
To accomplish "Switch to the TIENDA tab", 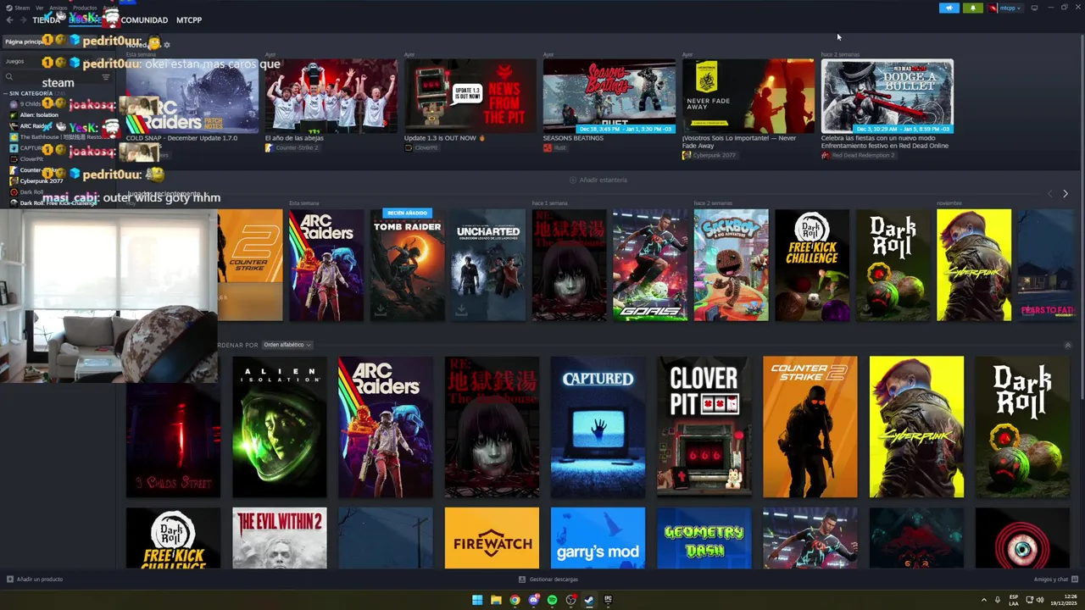I will pyautogui.click(x=46, y=19).
